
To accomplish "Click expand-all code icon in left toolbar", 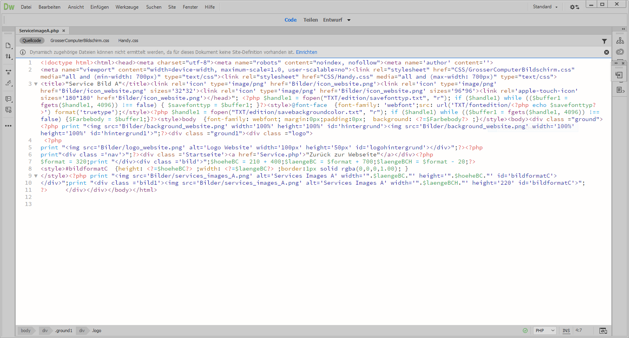I will (8, 72).
